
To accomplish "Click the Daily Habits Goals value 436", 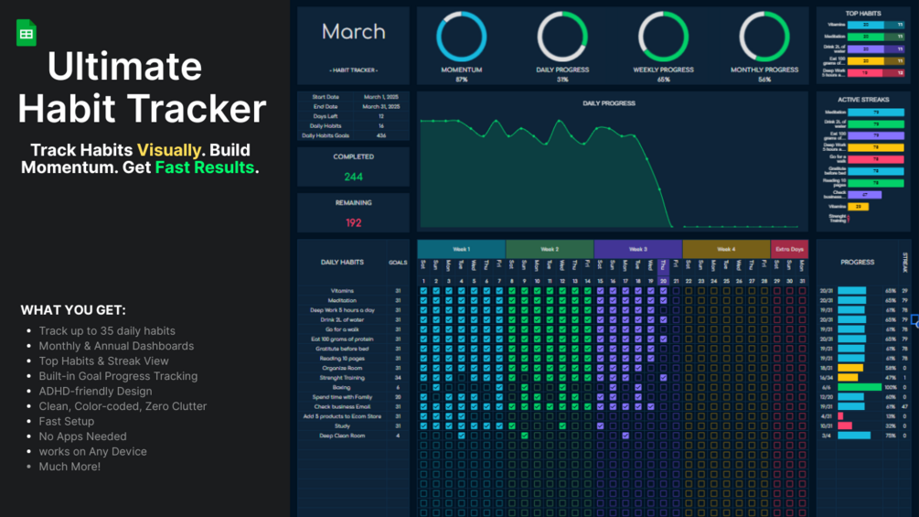I will click(381, 135).
